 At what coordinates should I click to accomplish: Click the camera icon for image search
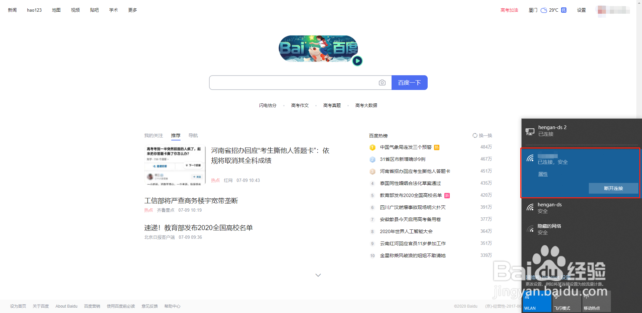tap(382, 83)
